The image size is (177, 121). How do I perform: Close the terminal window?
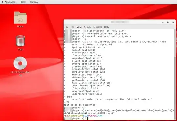pos(173,22)
